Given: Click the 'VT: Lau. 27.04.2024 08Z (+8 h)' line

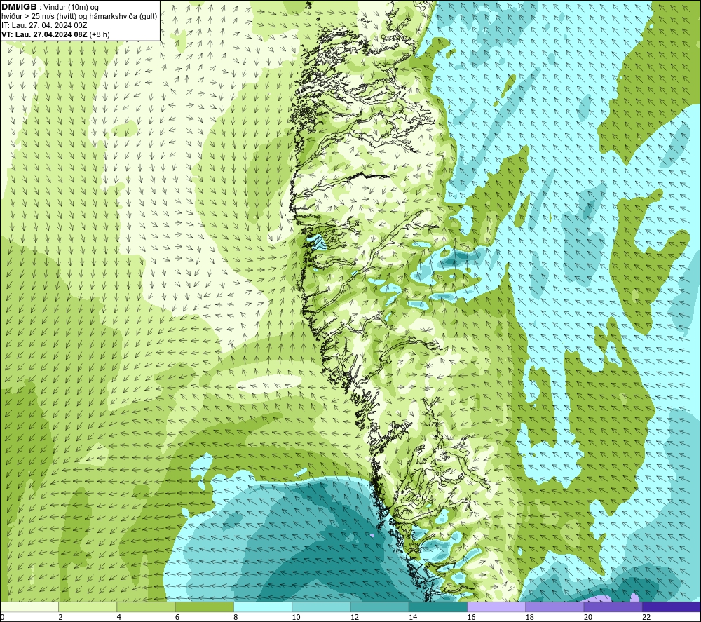Looking at the screenshot, I should (x=55, y=34).
